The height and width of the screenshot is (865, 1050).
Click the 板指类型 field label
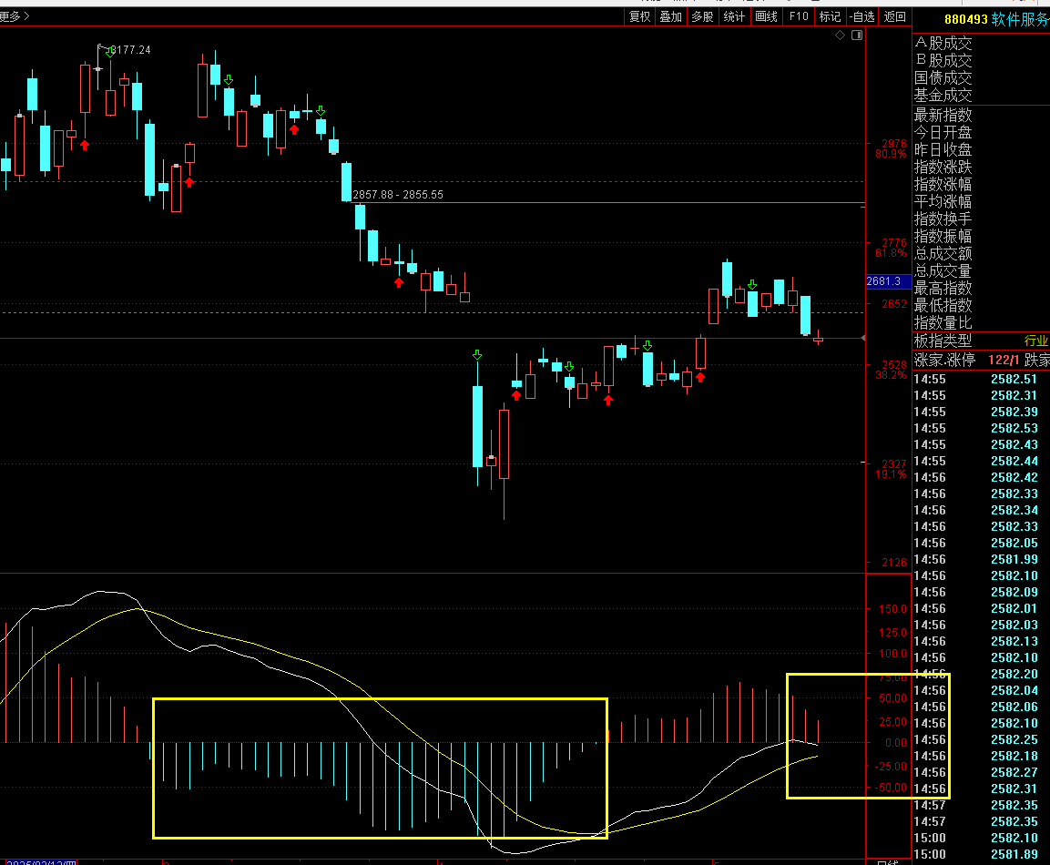(943, 341)
